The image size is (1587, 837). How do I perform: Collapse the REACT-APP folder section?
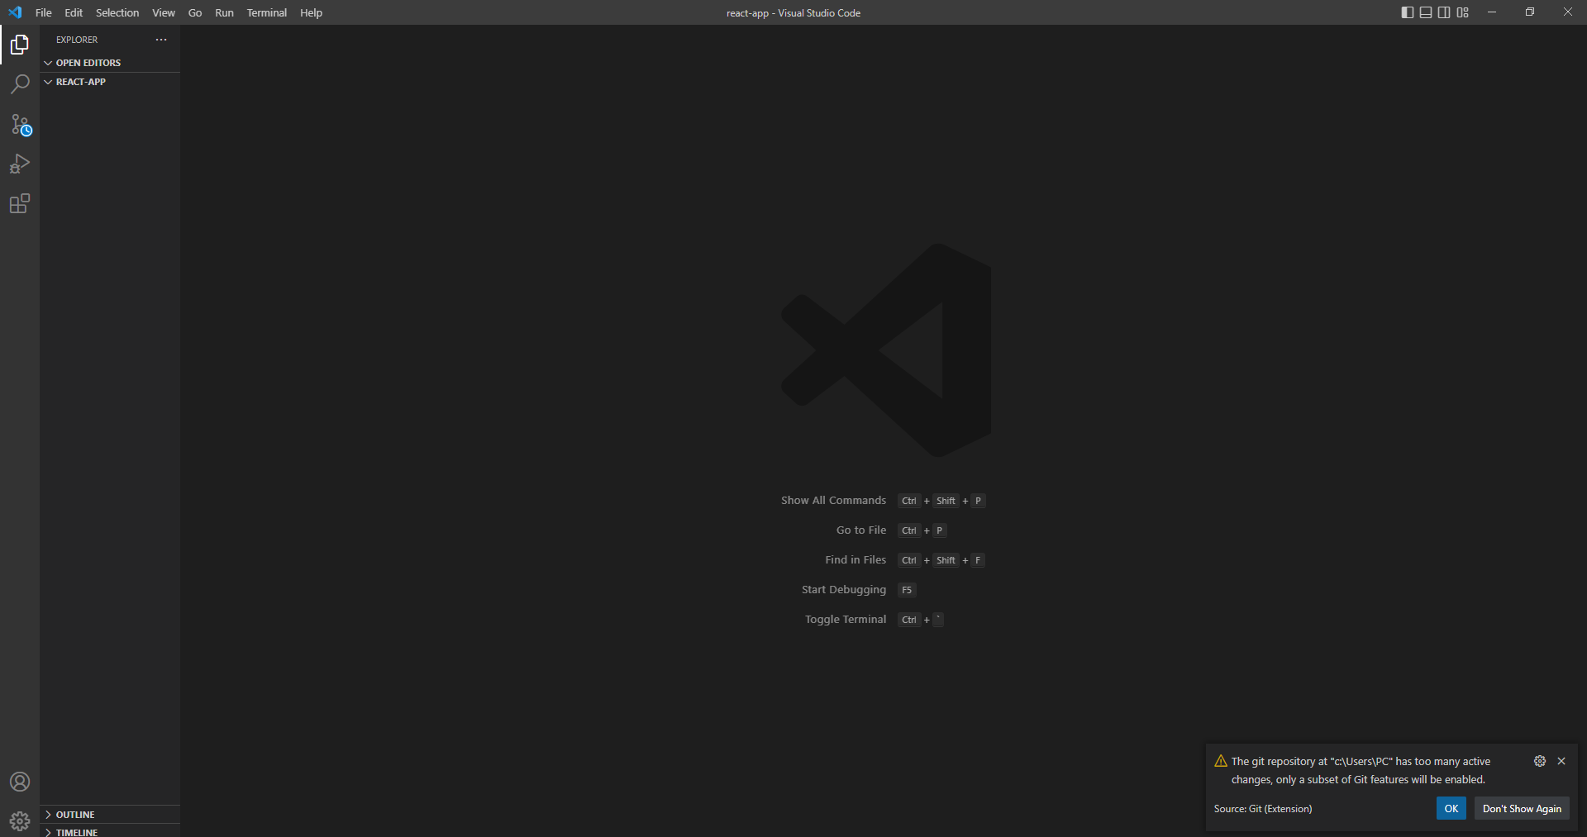pos(110,82)
